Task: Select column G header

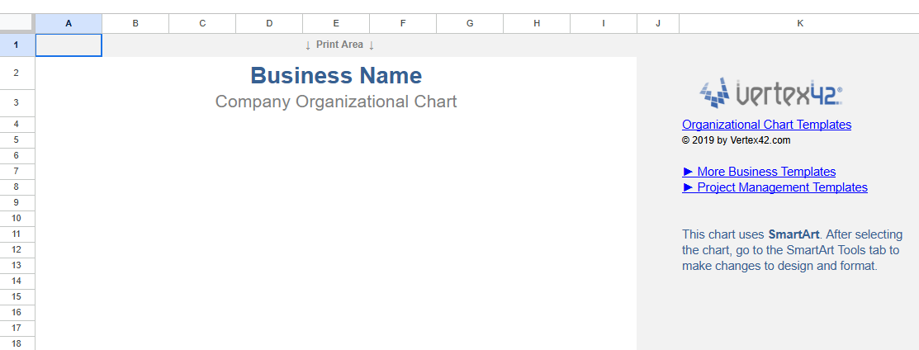Action: [470, 23]
